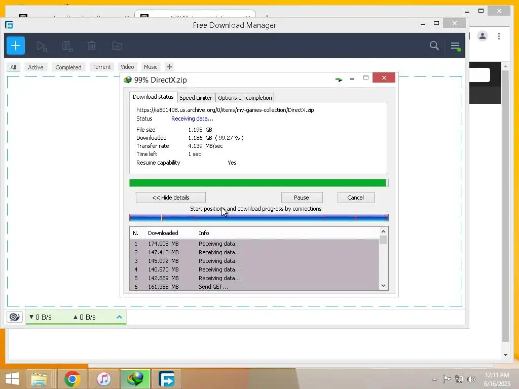Image resolution: width=519 pixels, height=389 pixels.
Task: Click the Action Center flag tray icon
Action: pos(447,379)
